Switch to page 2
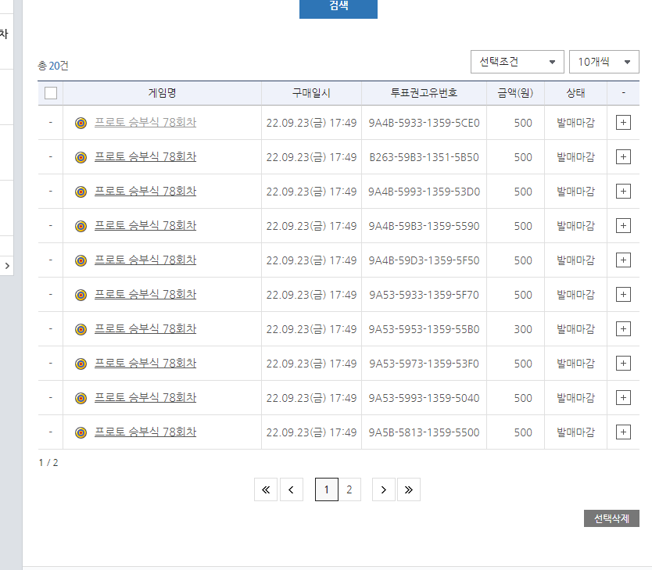This screenshot has height=570, width=652. (349, 489)
